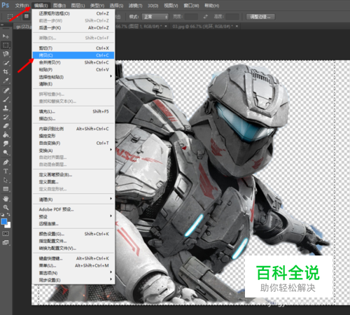350x315 pixels.
Task: Select the Eyedropper tool
Action: point(6,80)
